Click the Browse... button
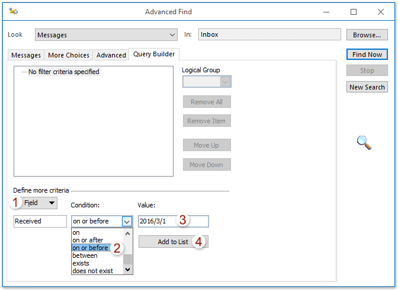This screenshot has width=398, height=291. pos(367,35)
